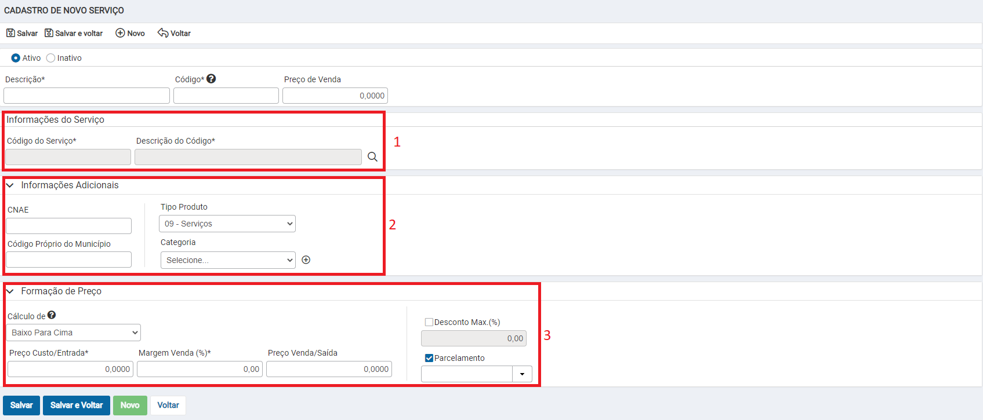Click Salvar text in the top toolbar
Screen dimensions: 983x420
click(27, 34)
